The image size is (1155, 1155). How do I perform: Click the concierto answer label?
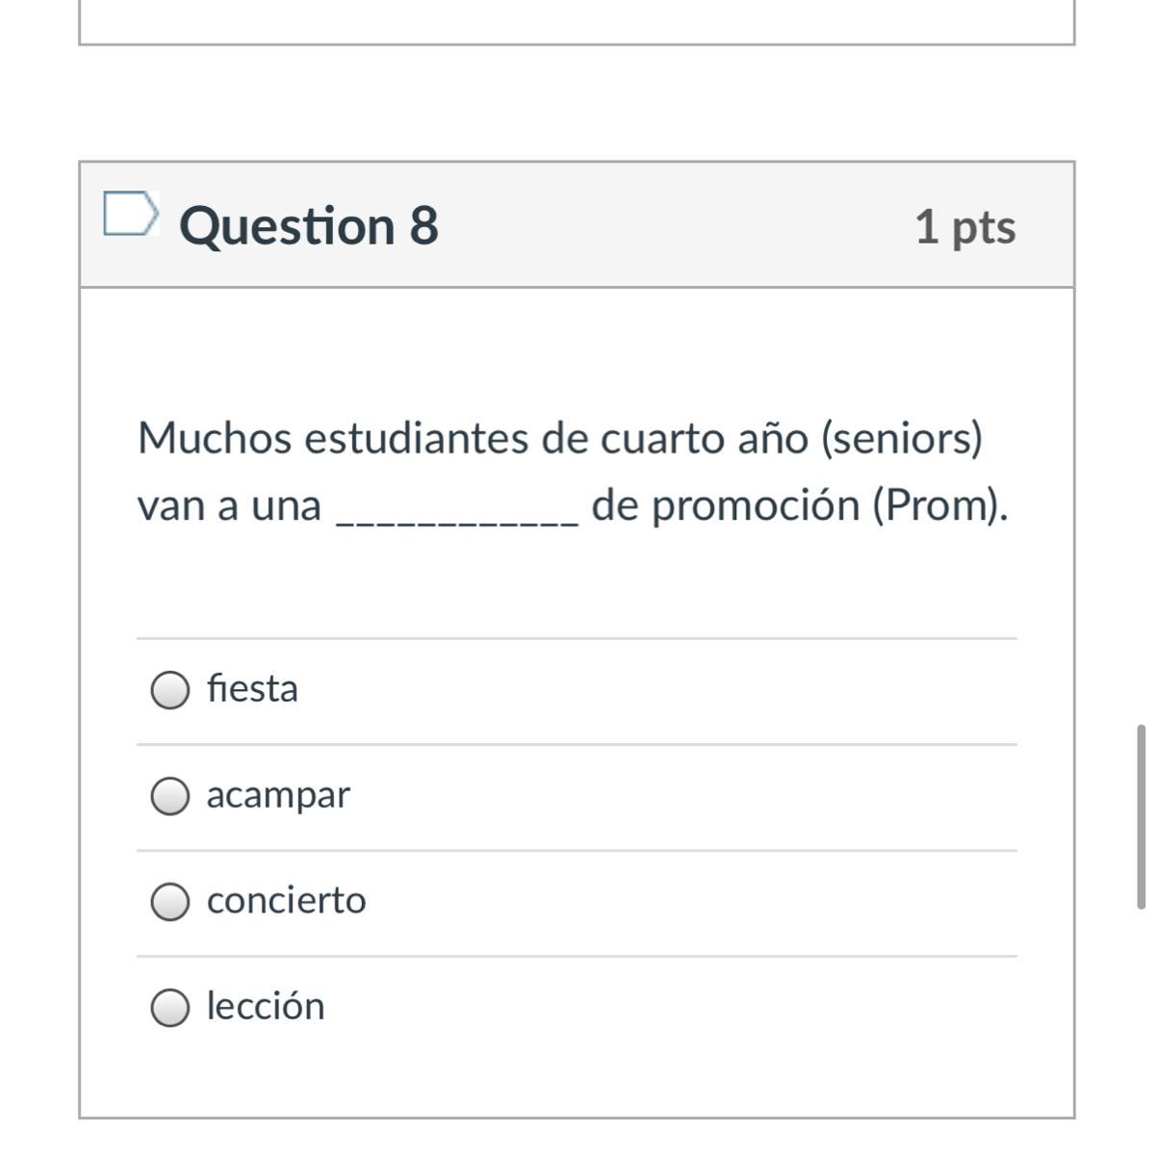[286, 901]
